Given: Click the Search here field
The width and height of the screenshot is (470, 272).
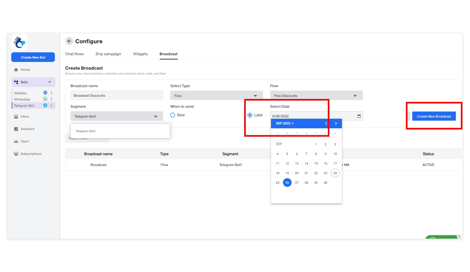Looking at the screenshot, I should tap(87, 138).
